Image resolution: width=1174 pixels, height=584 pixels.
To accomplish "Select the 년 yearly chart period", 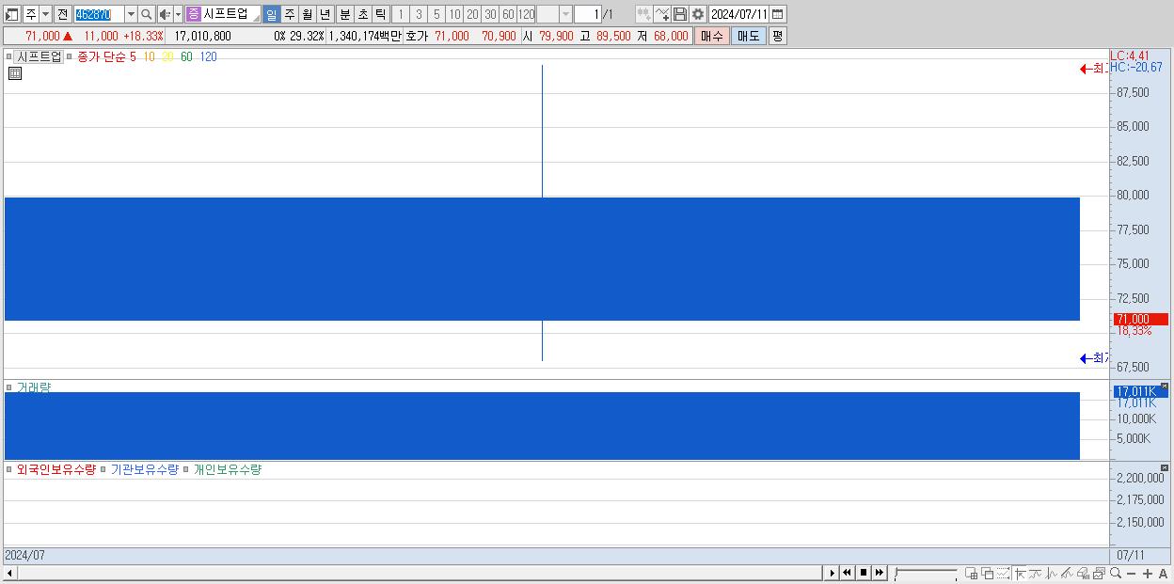I will tap(325, 14).
